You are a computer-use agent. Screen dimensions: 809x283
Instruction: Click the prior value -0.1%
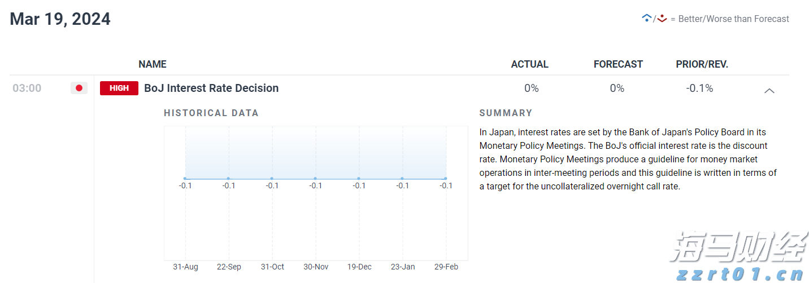pyautogui.click(x=699, y=88)
